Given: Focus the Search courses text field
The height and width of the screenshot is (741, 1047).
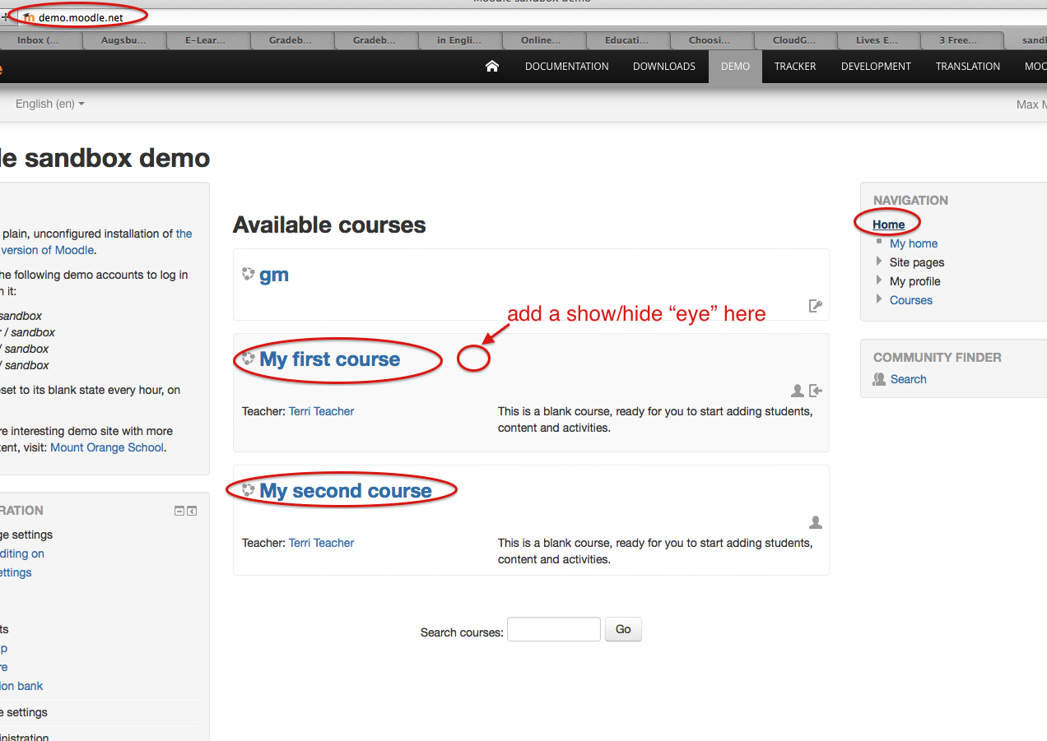Looking at the screenshot, I should tap(554, 630).
